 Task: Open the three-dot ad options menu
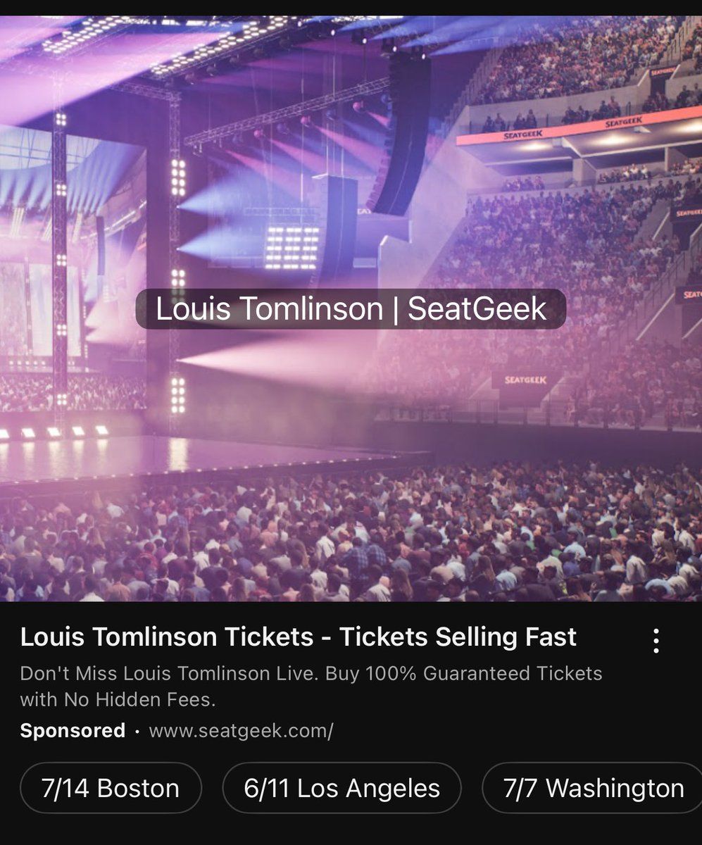(656, 639)
